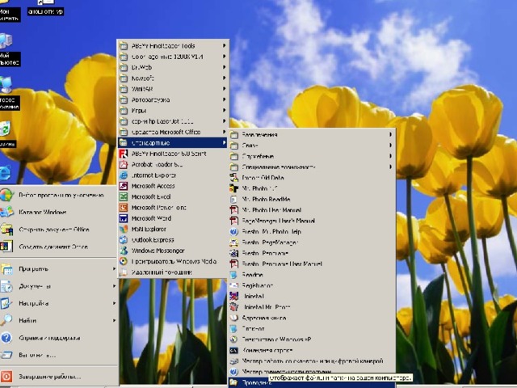Expand Автозагрузка startup folder arrow

(225, 99)
